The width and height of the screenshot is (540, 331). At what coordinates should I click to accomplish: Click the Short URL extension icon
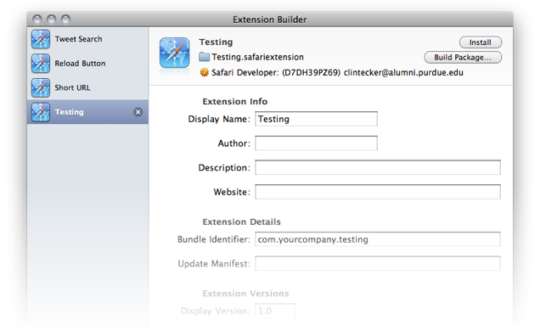click(40, 87)
